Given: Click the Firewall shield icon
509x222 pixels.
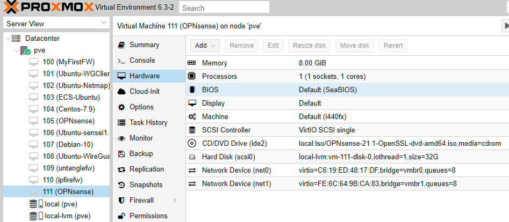Looking at the screenshot, I should point(121,201).
